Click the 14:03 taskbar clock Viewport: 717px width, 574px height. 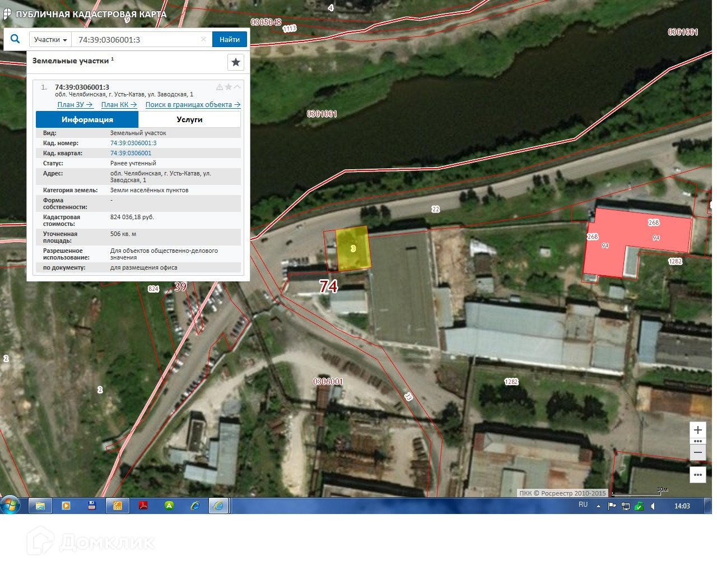[x=682, y=506]
